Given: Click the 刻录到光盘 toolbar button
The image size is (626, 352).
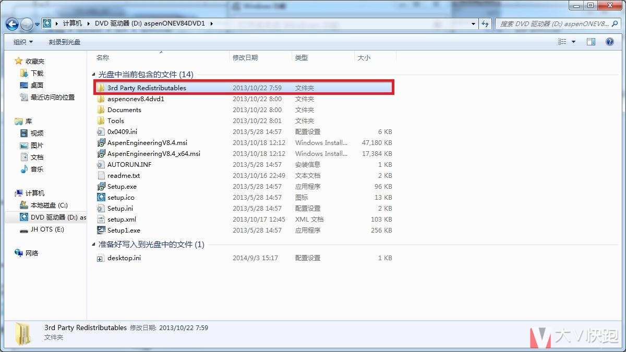Looking at the screenshot, I should [65, 42].
